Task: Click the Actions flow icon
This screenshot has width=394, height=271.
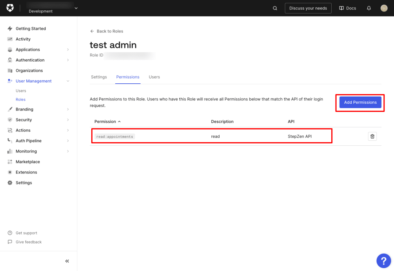Action: coord(10,130)
